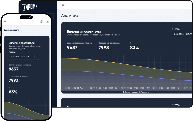
Task: Toggle the 'Запланировано' legend series
Action: [131, 92]
